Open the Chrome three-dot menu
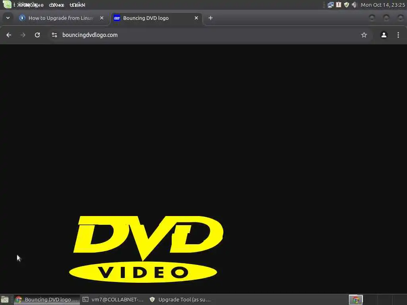This screenshot has height=305, width=407. pos(398,35)
